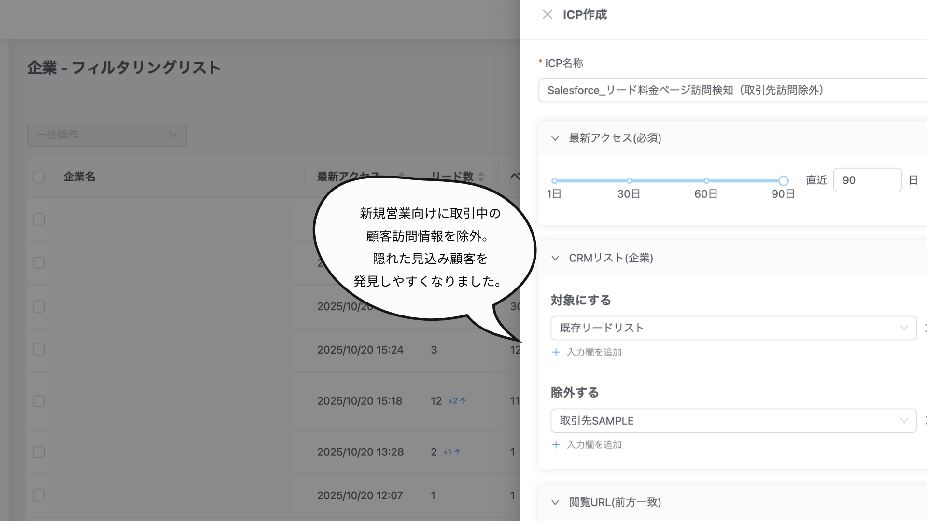
Task: Collapse the CRMリスト(企業) section chevron
Action: (x=555, y=258)
